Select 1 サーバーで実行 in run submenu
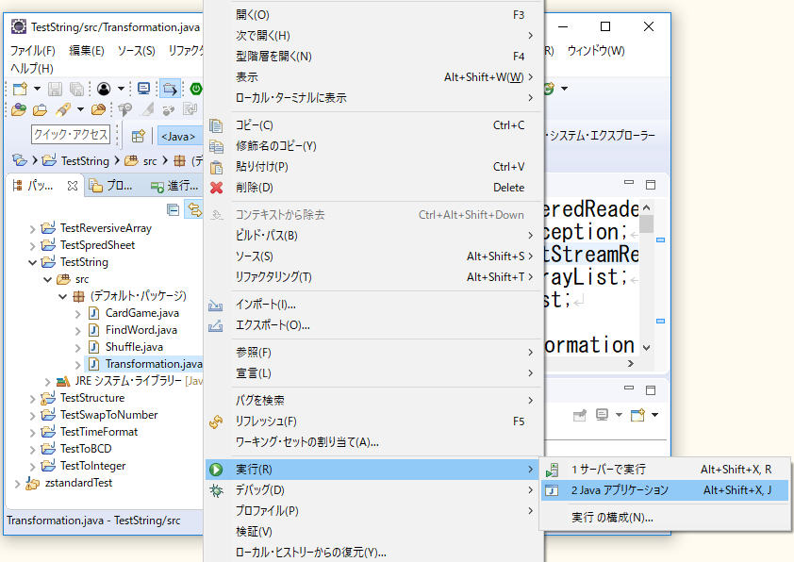 coord(665,470)
